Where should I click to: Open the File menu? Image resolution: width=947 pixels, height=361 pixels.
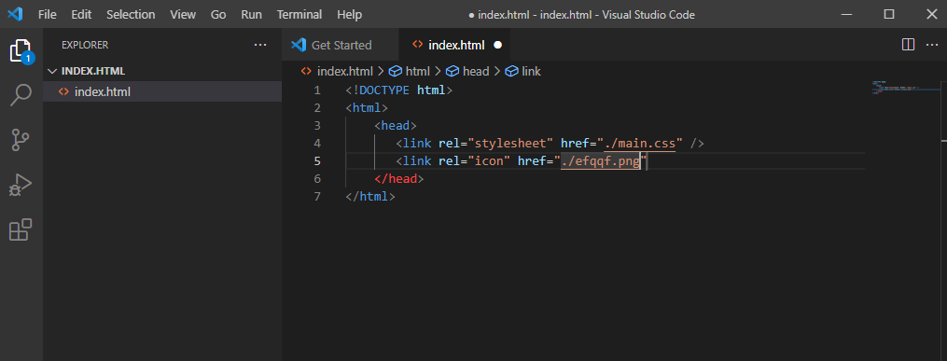click(x=47, y=14)
